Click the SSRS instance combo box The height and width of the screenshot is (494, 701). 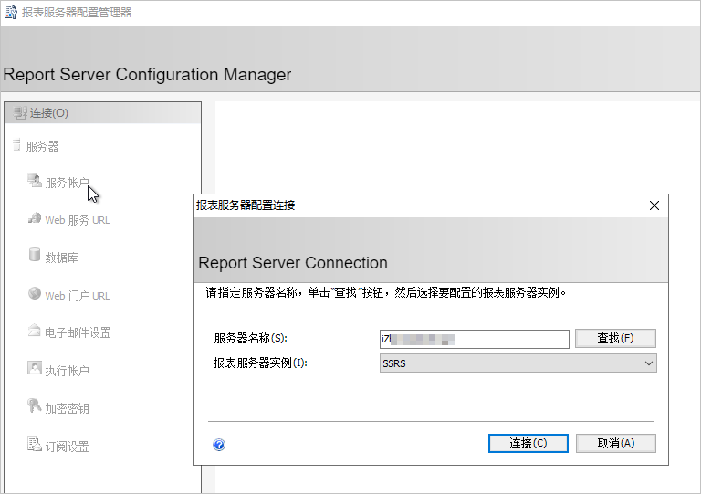(518, 363)
